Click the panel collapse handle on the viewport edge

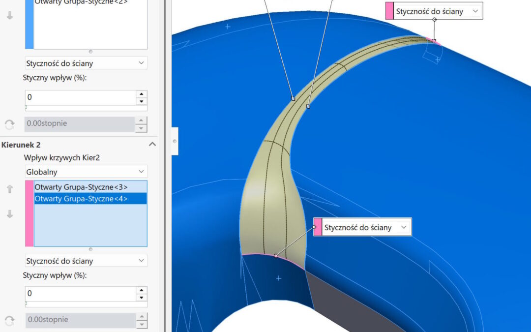pos(175,141)
